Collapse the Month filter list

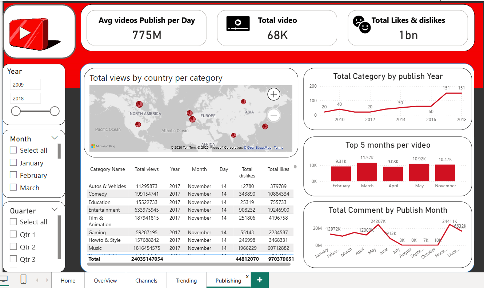[x=55, y=137]
